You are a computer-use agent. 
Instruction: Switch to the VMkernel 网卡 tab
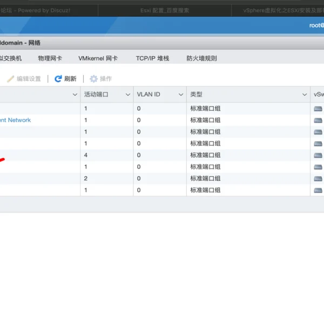coord(98,58)
